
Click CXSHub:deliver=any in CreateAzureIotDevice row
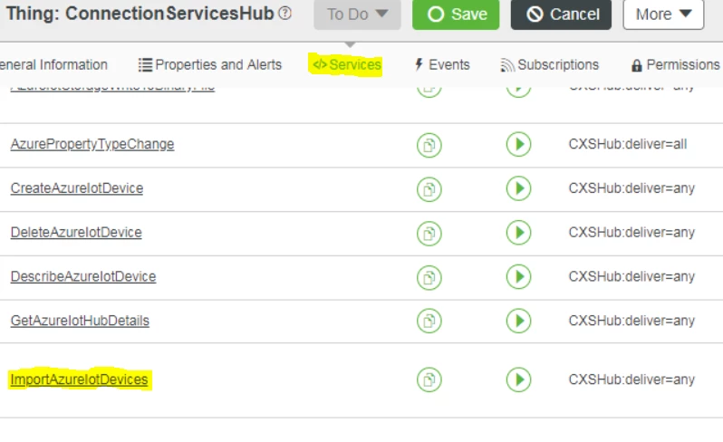pos(631,188)
